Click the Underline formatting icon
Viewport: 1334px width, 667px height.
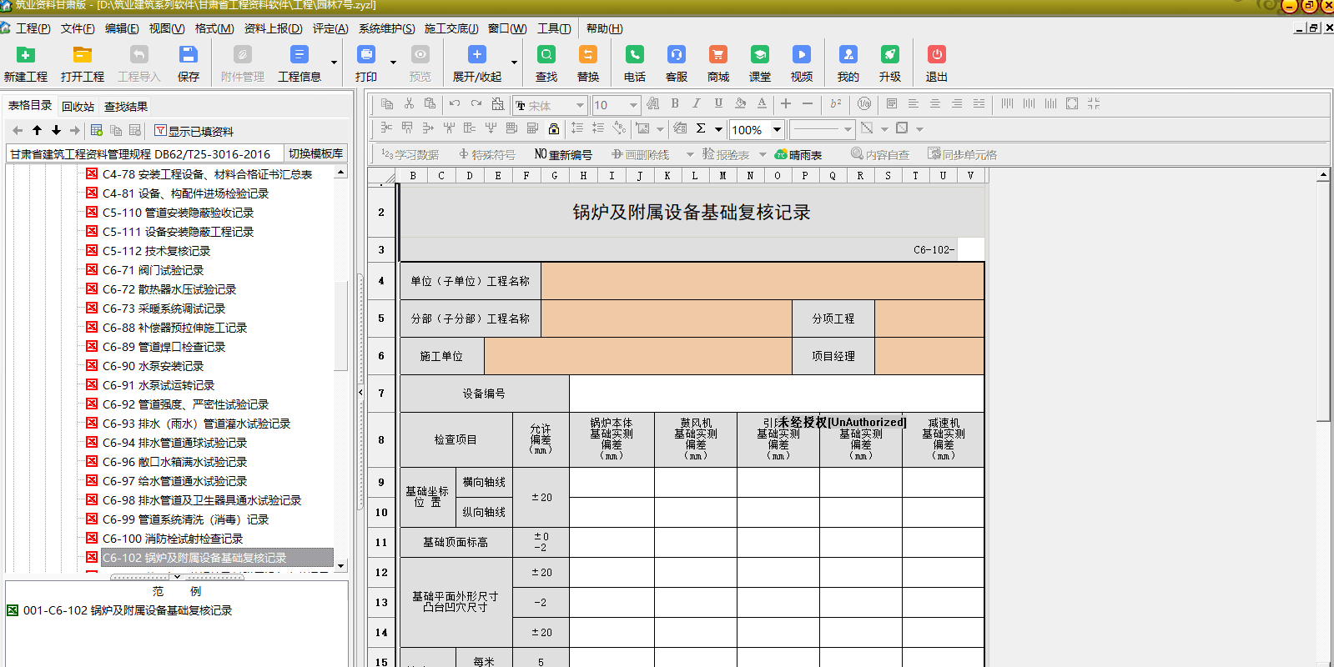click(718, 103)
